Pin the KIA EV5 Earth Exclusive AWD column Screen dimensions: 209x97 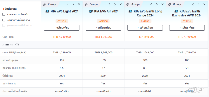[175, 4]
